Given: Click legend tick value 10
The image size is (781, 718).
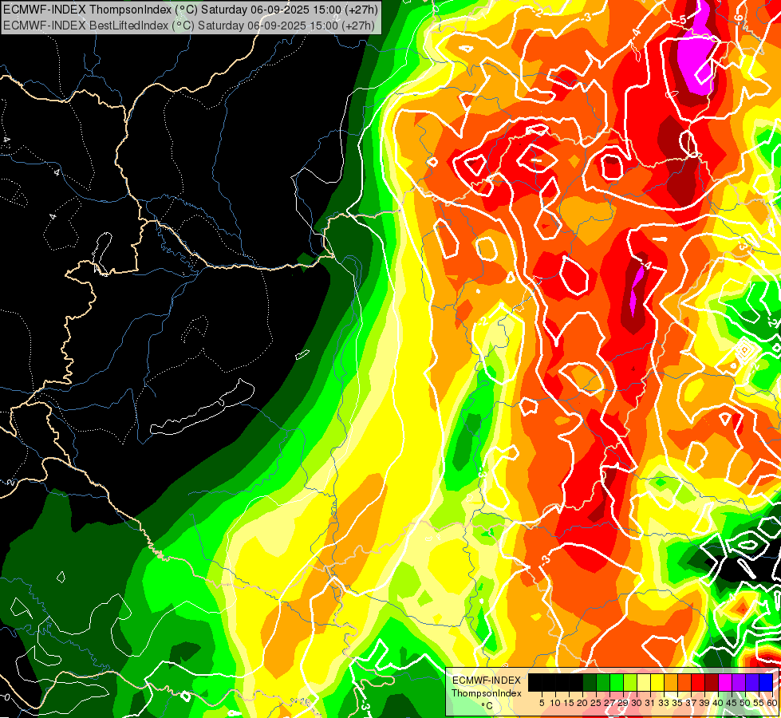Looking at the screenshot, I should click(x=555, y=703).
